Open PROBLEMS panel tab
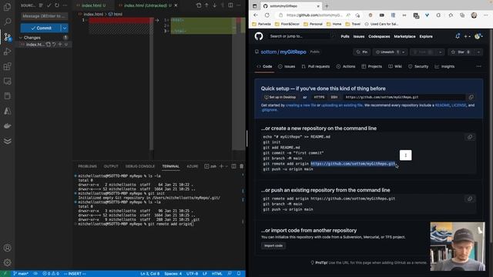Viewport: 493px width, 277px height. click(87, 166)
